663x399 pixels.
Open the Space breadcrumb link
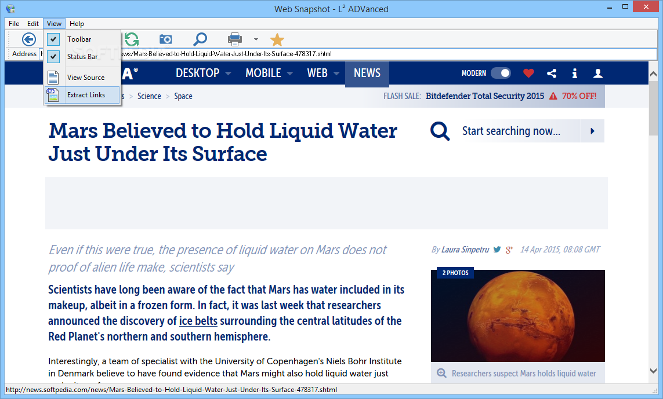[183, 96]
